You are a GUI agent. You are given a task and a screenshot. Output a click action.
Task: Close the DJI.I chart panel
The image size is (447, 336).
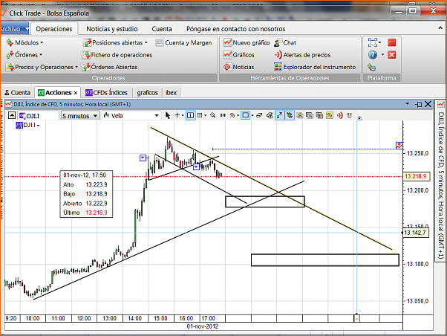(428, 104)
